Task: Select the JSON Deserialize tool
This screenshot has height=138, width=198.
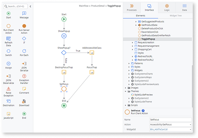Action: [x=8, y=79]
